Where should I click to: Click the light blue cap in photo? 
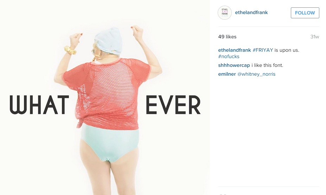(x=109, y=41)
